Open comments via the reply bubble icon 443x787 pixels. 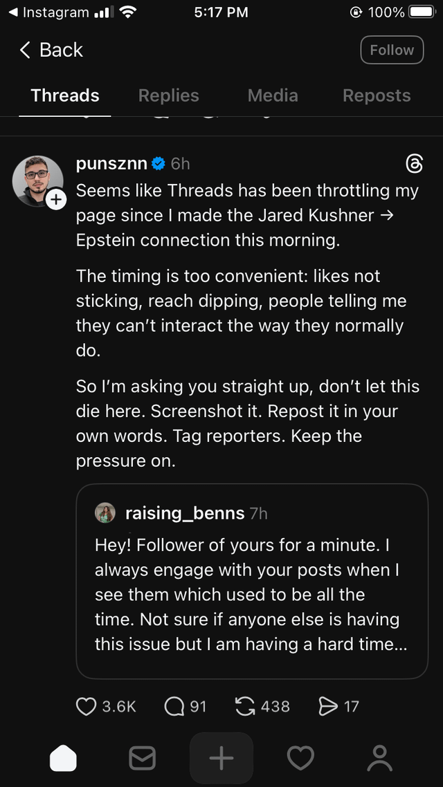(174, 706)
